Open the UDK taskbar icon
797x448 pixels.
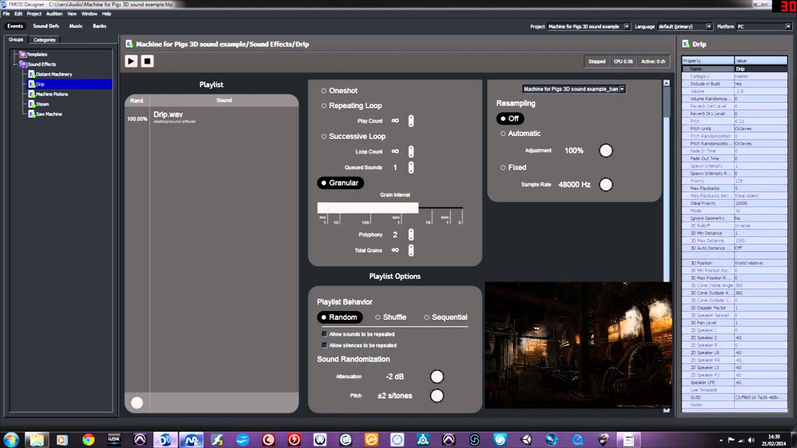pyautogui.click(x=114, y=439)
